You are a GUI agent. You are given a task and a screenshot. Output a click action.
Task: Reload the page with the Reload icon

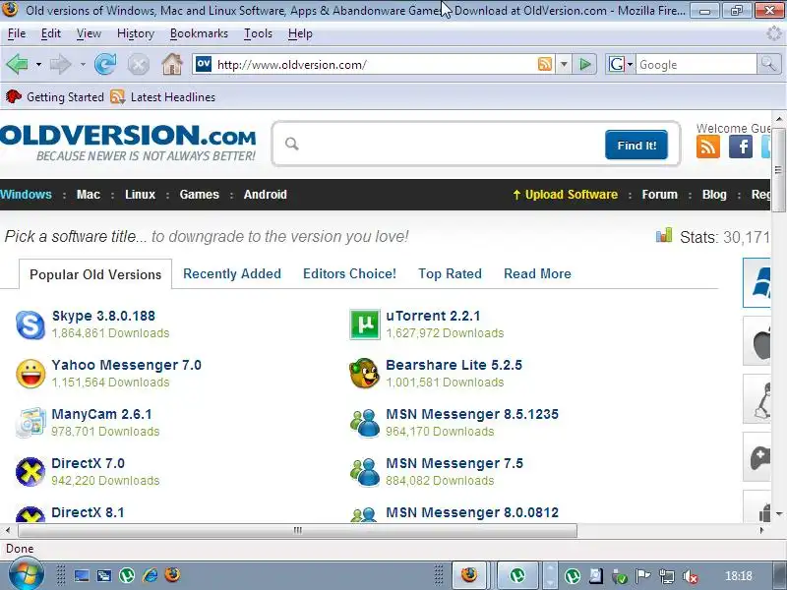pos(105,64)
